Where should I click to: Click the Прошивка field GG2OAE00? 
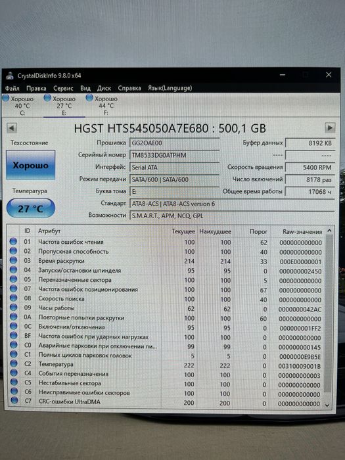[x=174, y=143]
